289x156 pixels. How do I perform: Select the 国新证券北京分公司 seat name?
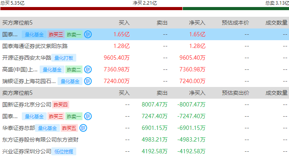pyautogui.click(x=27, y=105)
